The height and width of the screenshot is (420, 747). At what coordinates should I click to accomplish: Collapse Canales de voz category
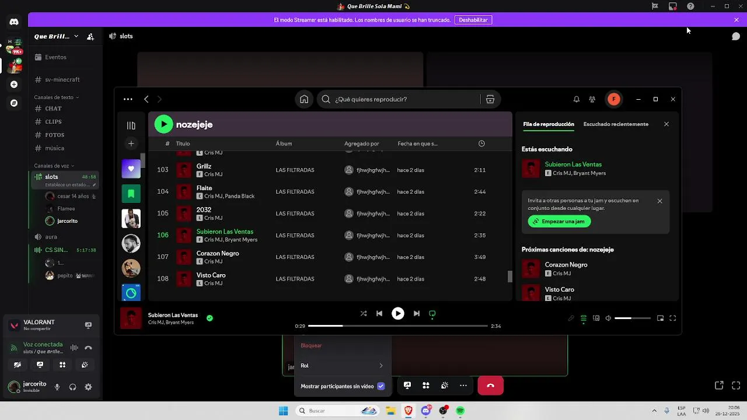(54, 166)
